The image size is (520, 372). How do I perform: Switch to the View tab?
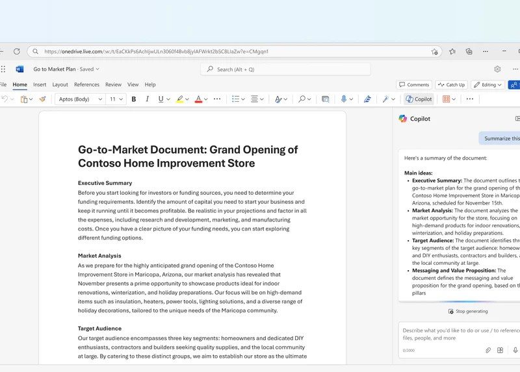(x=133, y=84)
